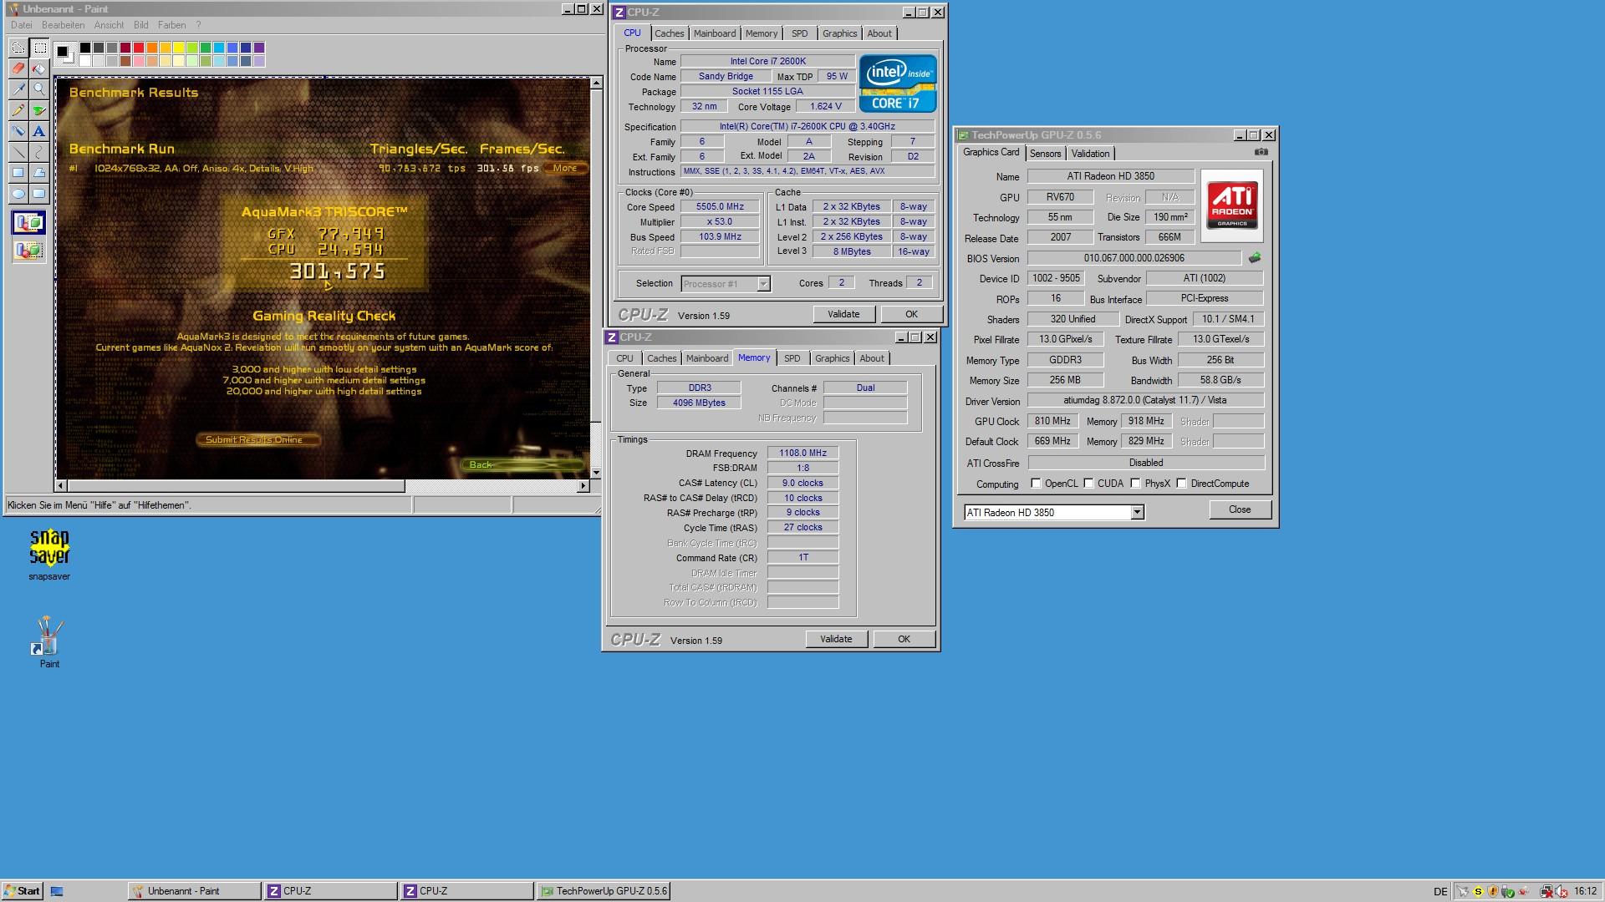Click the show desktop quick launch icon

[57, 891]
